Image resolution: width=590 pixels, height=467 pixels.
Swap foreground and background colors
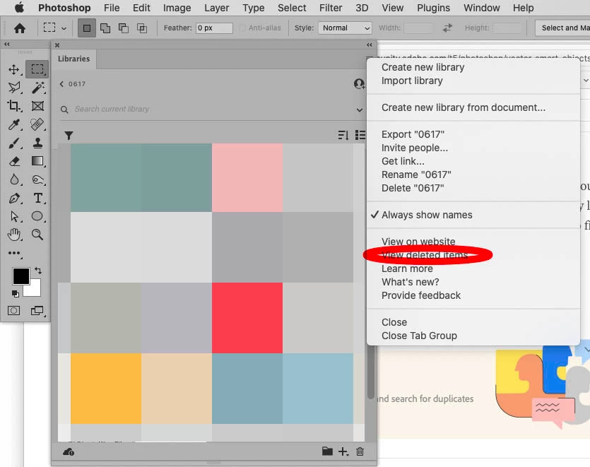click(38, 270)
